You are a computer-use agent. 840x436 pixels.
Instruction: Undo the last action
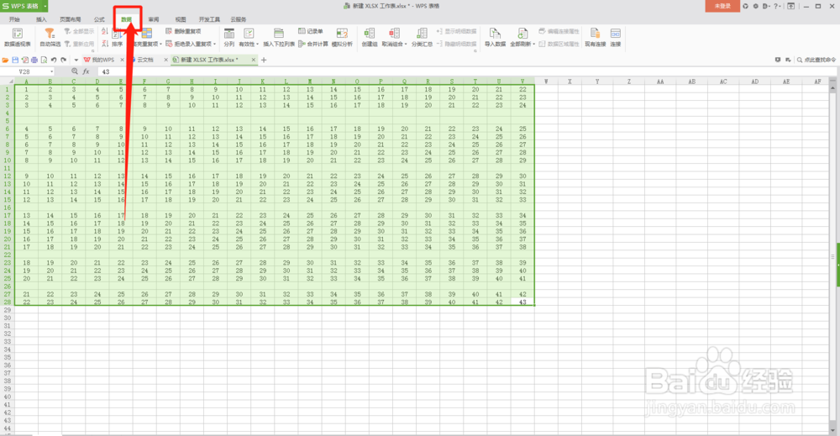tap(54, 60)
